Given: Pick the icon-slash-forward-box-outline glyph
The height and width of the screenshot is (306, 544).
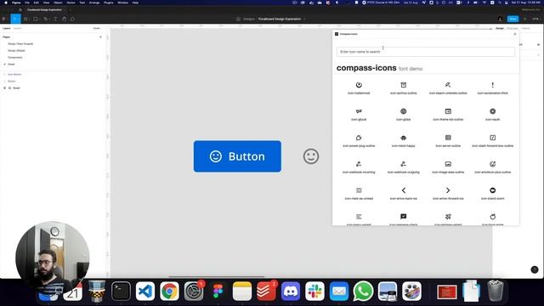Looking at the screenshot, I should tap(492, 138).
